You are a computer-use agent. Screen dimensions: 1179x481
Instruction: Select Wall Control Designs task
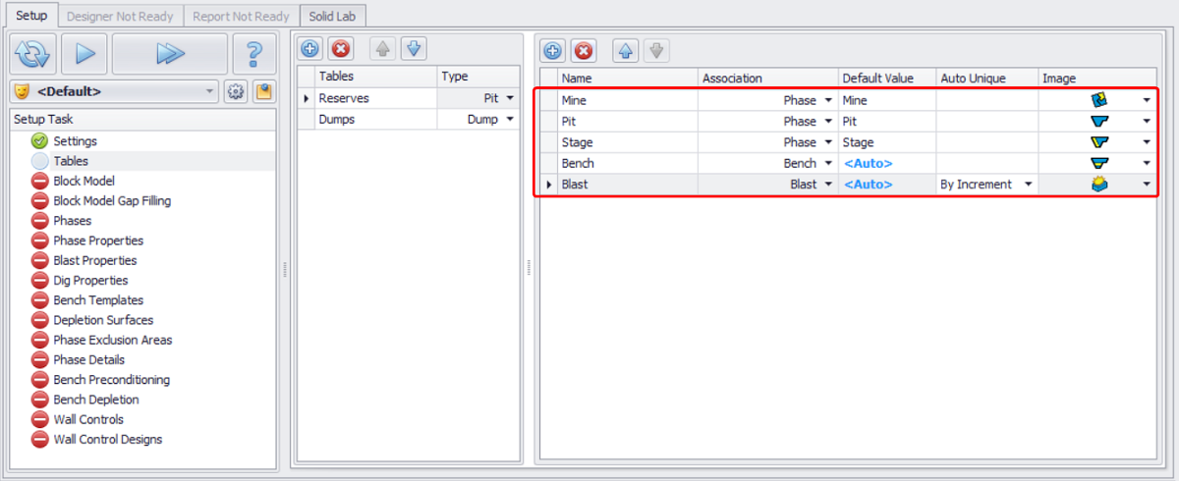(108, 440)
